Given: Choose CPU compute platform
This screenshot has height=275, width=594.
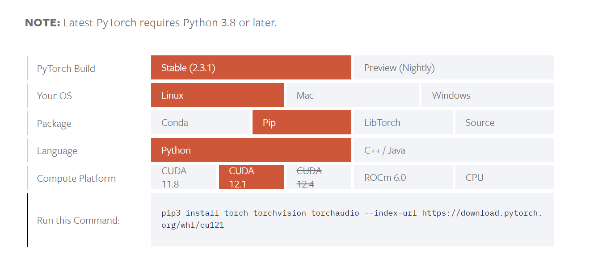Looking at the screenshot, I should [505, 177].
